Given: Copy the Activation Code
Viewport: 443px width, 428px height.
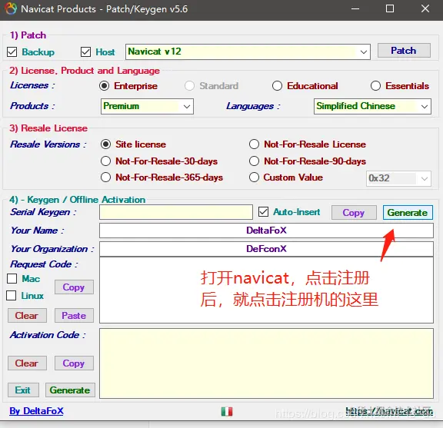Looking at the screenshot, I should point(74,363).
